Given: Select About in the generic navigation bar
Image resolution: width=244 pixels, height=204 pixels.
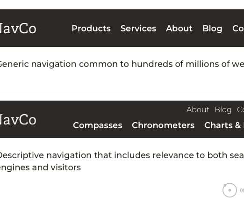Looking at the screenshot, I should (x=179, y=29).
